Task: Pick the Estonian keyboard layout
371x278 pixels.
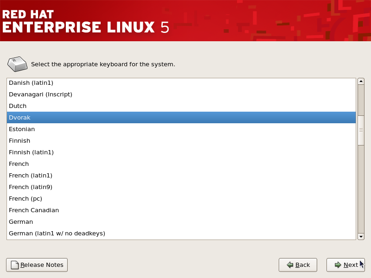Action: [181, 129]
